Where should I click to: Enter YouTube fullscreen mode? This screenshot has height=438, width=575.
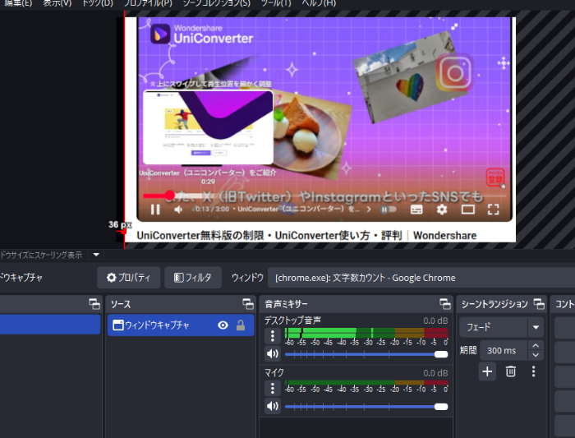(x=493, y=210)
